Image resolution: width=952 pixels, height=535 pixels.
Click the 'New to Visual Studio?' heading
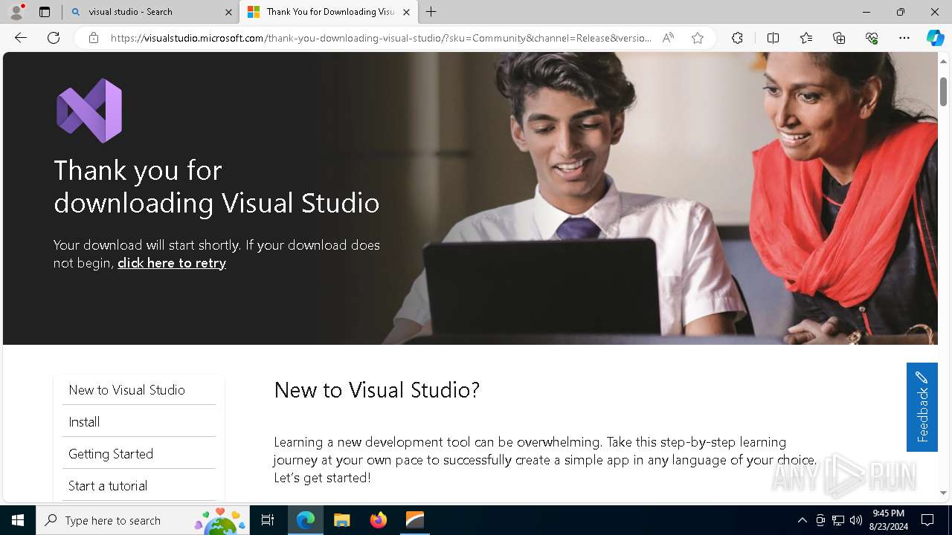[x=377, y=390]
